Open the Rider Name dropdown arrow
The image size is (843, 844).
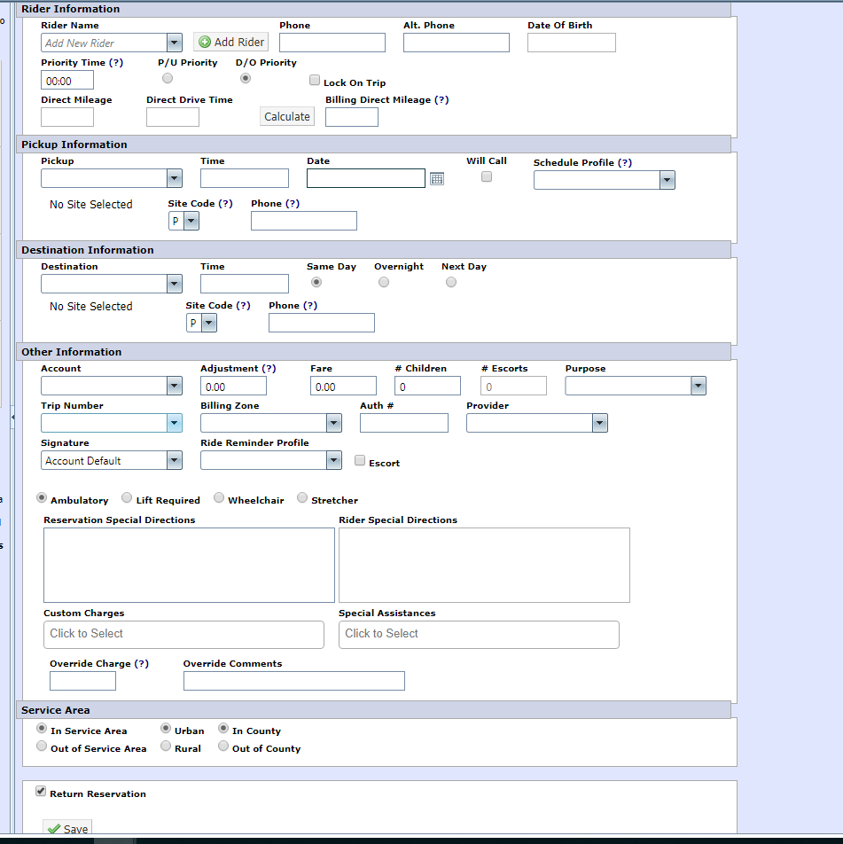[175, 43]
